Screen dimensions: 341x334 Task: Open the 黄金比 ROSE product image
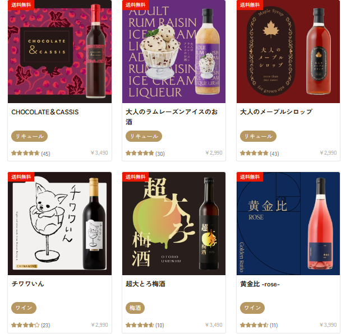point(288,224)
